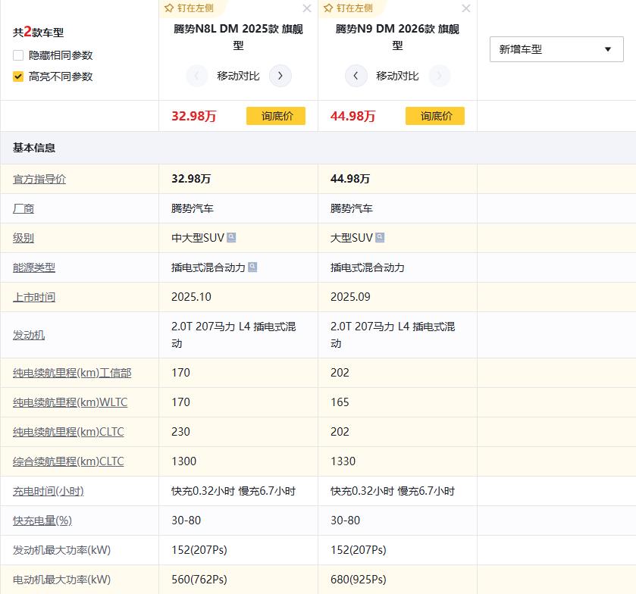Click the left arrow beside N9's 移动对比
Viewport: 636px width, 594px height.
[356, 76]
